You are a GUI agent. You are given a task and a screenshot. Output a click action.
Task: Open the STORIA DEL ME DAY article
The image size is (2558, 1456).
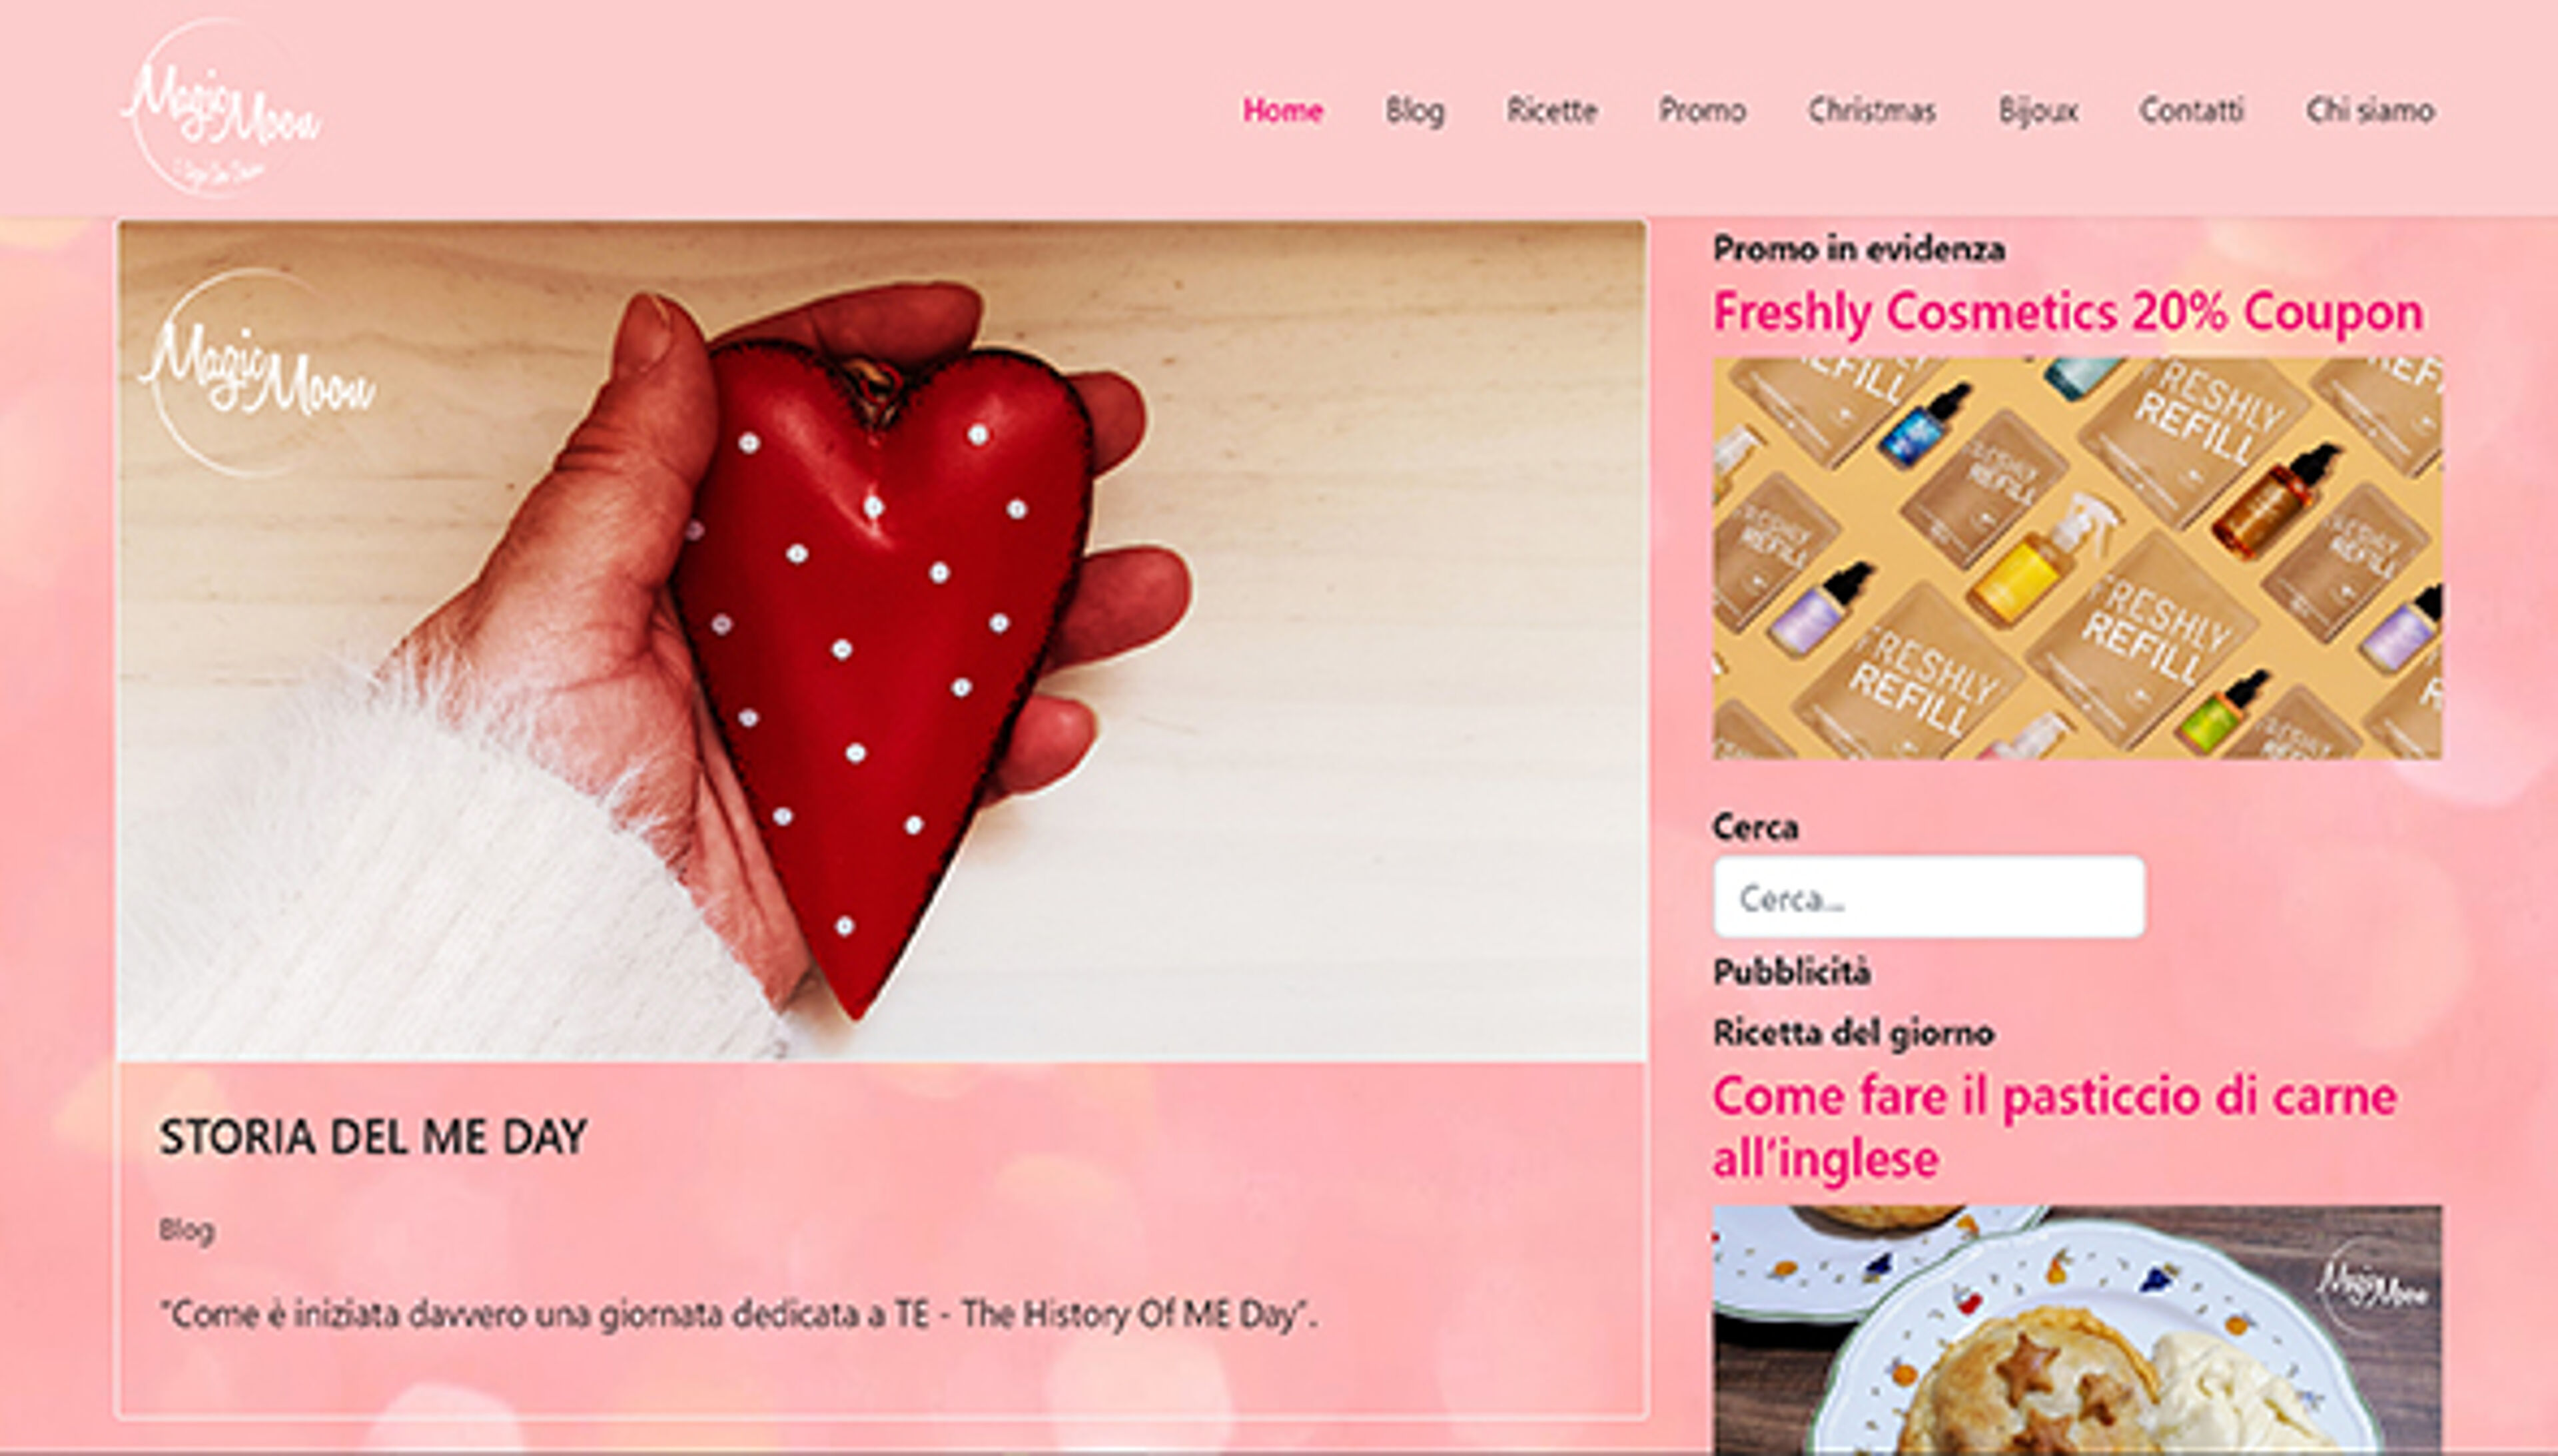click(x=373, y=1137)
